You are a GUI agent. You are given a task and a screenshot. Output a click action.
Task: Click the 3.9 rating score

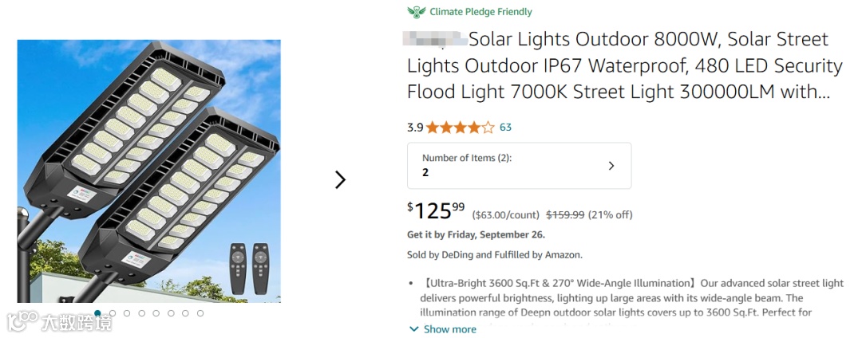point(415,128)
